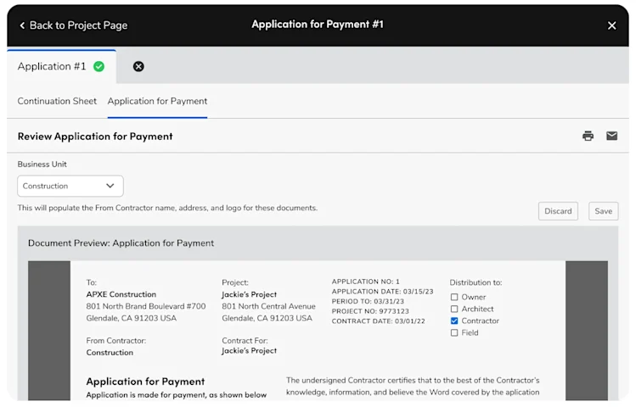Click the black circled X tab icon

(138, 66)
